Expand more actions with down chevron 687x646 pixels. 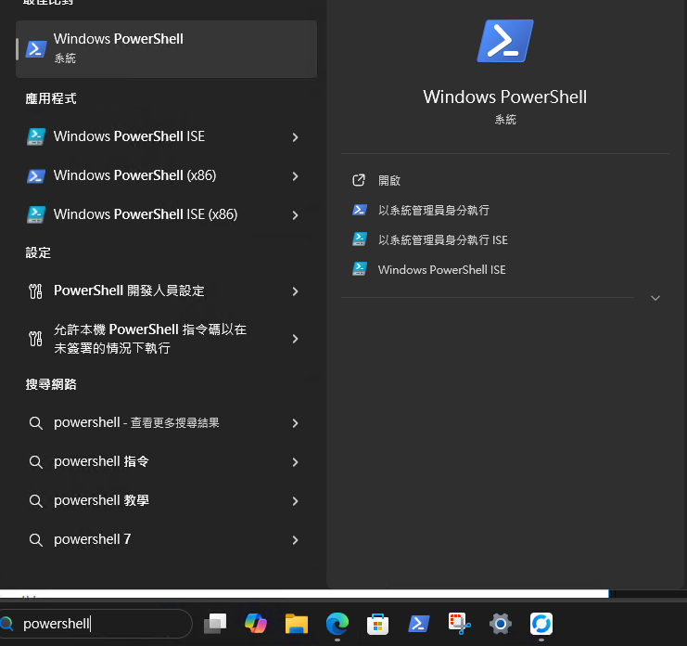coord(655,298)
